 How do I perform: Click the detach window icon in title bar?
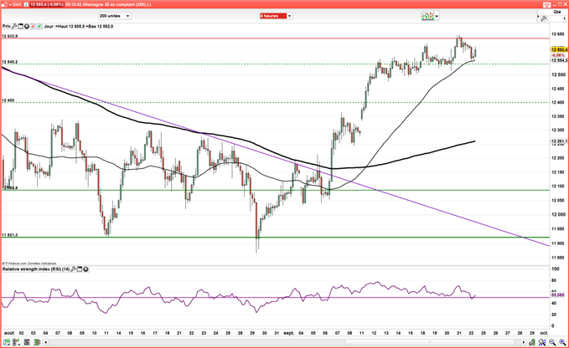(547, 4)
